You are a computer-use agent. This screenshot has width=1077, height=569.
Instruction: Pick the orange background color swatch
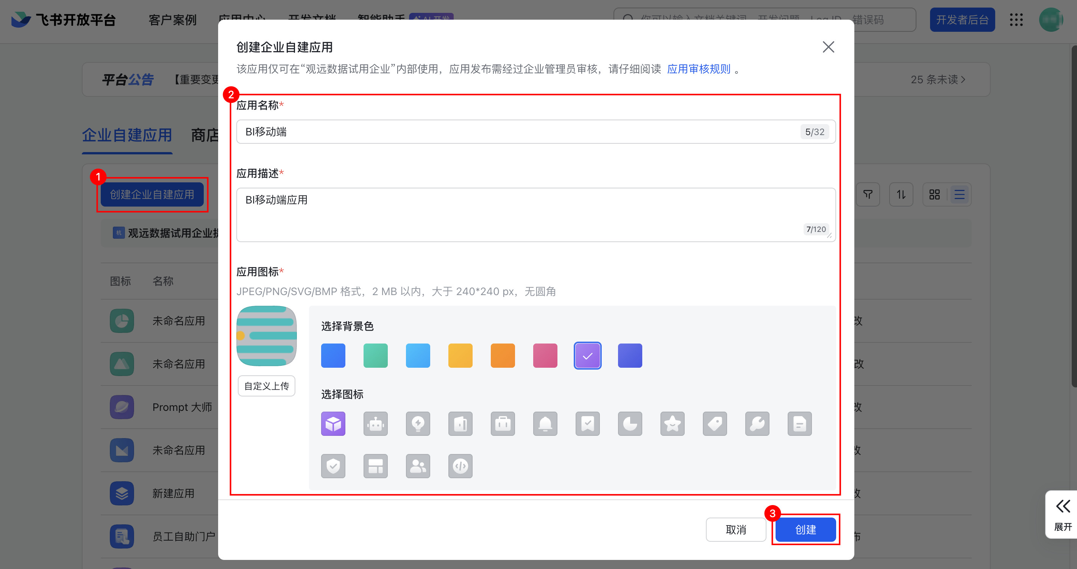503,356
